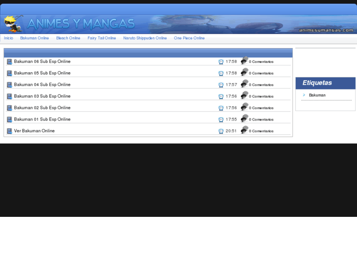Viewport: 357px width, 268px height.
Task: Click comment bubble icon for Bakuman 02 post
Action: [x=244, y=107]
